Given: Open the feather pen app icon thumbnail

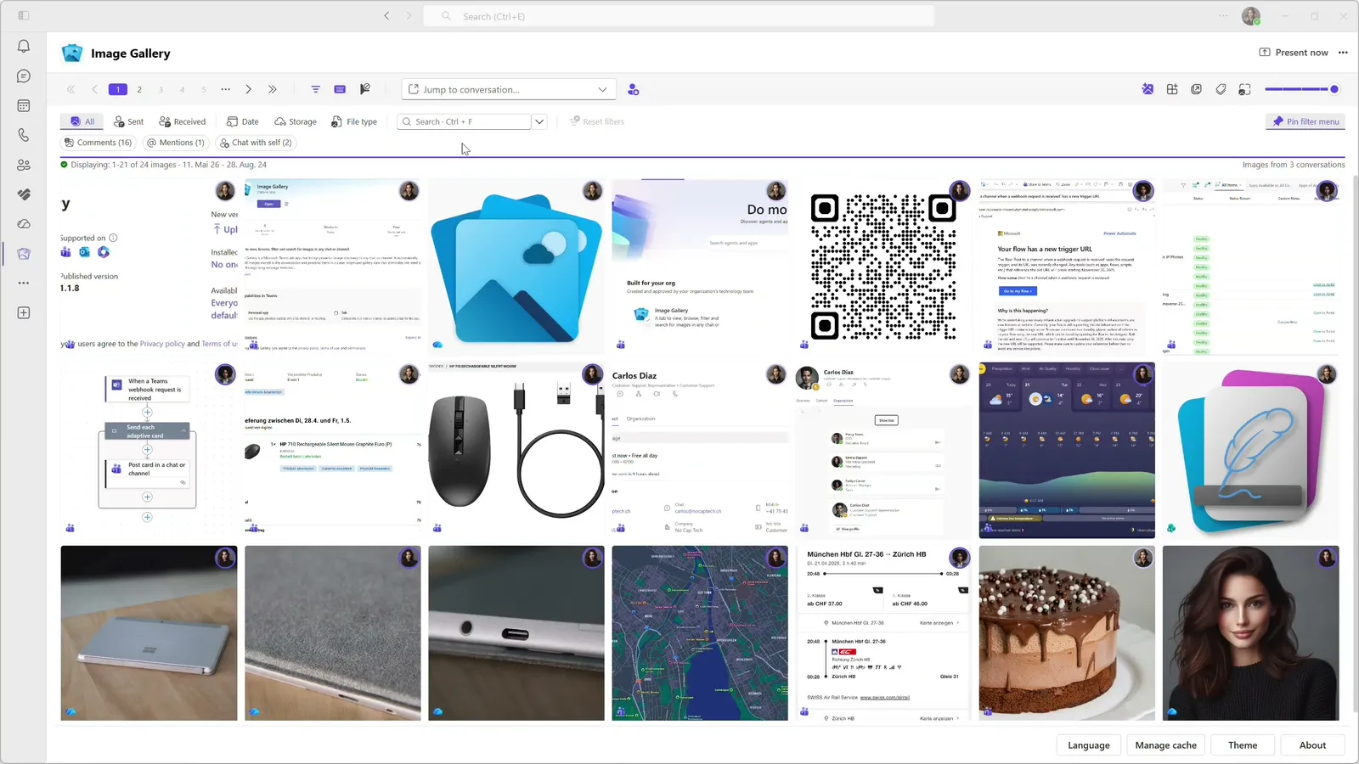Looking at the screenshot, I should pos(1251,450).
